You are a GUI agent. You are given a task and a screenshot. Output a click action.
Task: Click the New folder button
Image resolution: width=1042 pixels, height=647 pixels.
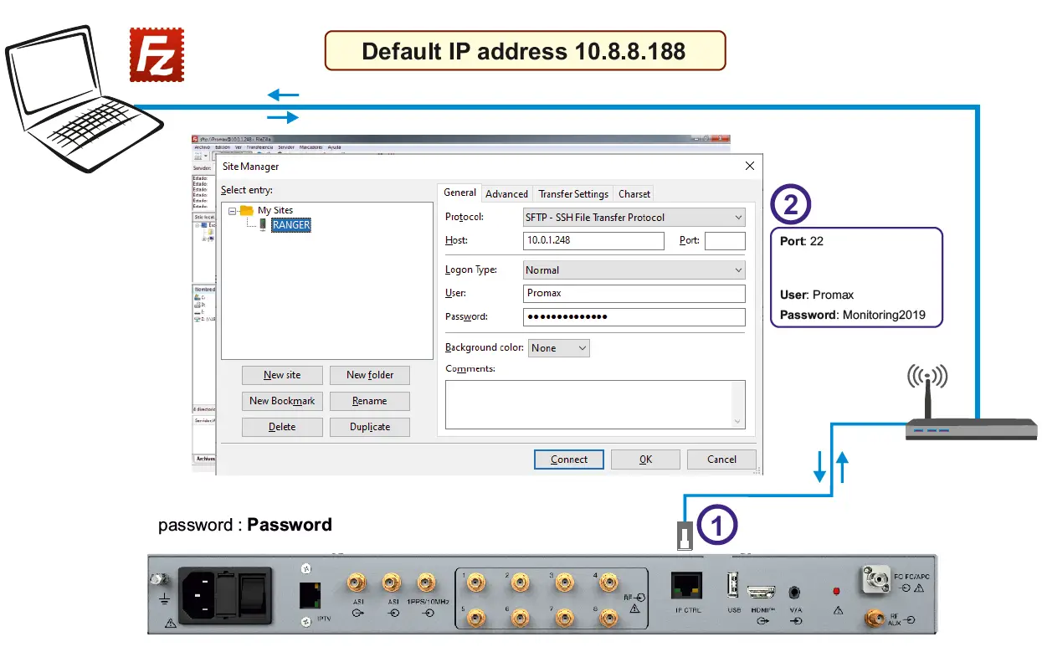click(370, 375)
